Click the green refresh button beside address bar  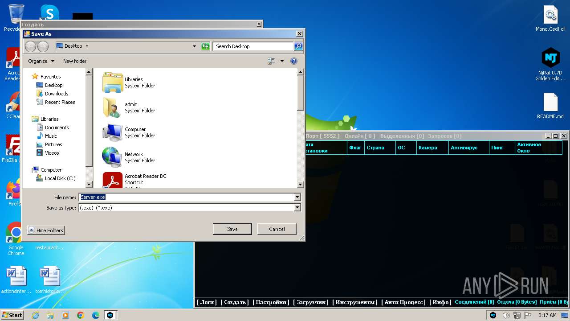pyautogui.click(x=205, y=46)
